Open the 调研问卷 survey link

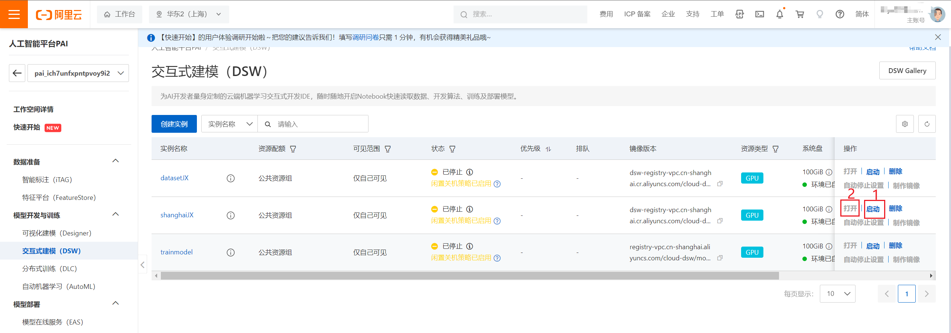click(x=366, y=37)
